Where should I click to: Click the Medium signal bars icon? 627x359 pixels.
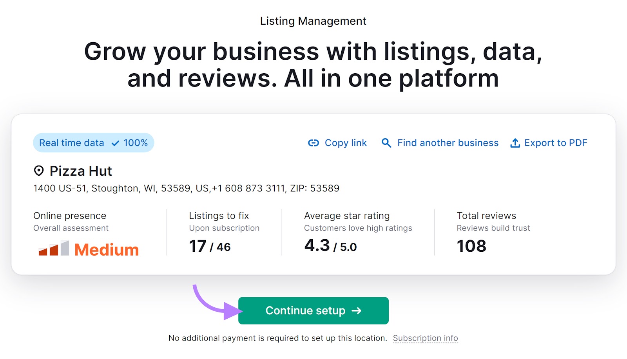coord(54,249)
